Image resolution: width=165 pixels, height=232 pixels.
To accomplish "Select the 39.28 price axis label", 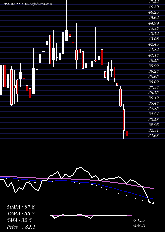I will point(154,71).
